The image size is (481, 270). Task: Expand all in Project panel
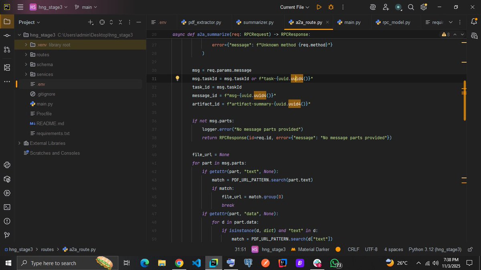pos(111,22)
